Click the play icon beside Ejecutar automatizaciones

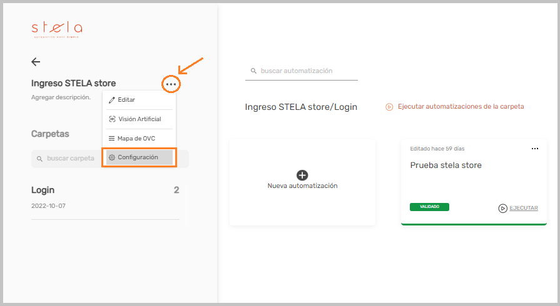click(x=389, y=107)
